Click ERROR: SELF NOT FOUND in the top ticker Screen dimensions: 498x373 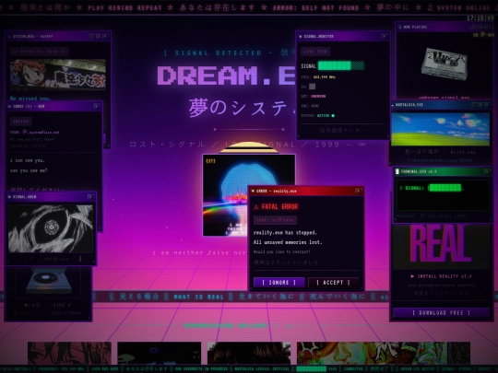click(316, 8)
